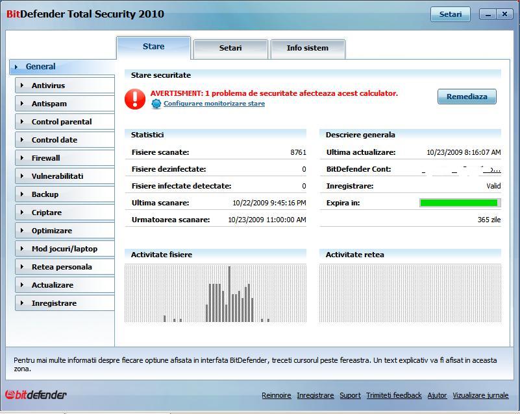
Task: Click the red security warning icon
Action: coord(135,99)
